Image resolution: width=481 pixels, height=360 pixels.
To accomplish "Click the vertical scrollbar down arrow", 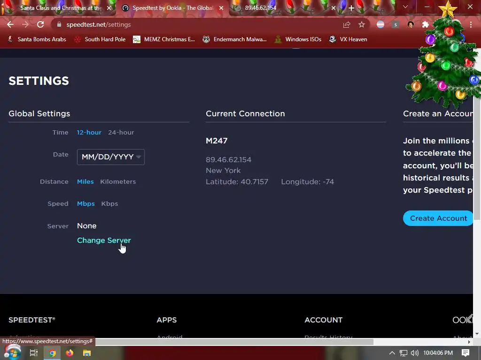I will 477,334.
